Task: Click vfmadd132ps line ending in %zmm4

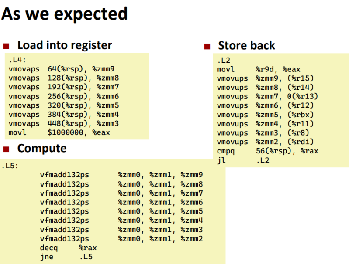Action: point(121,221)
